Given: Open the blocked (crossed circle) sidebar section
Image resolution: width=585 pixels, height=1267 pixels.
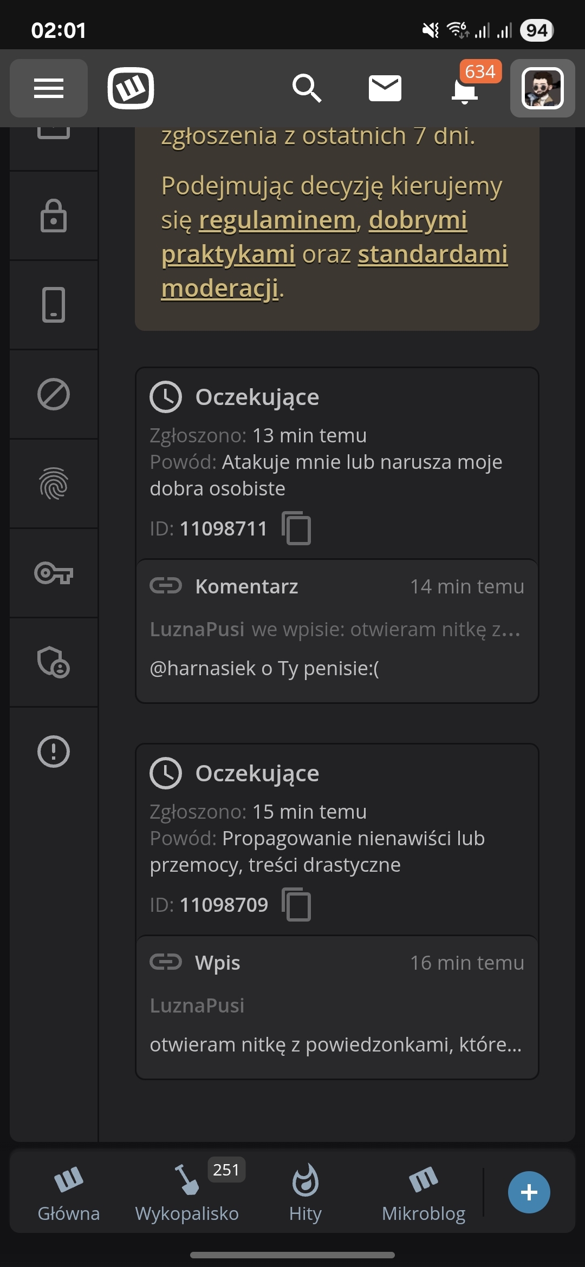Looking at the screenshot, I should tap(54, 394).
